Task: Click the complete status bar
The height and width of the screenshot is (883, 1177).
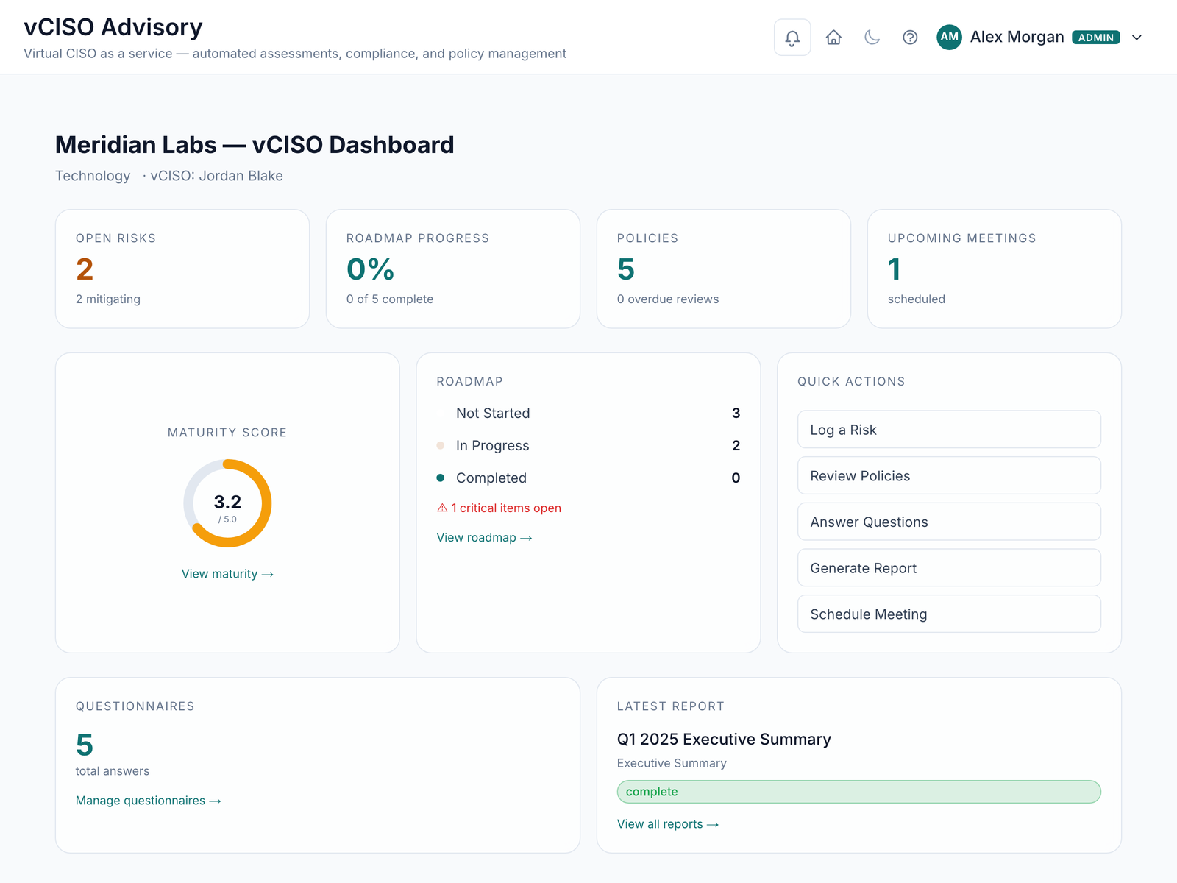Action: click(858, 792)
